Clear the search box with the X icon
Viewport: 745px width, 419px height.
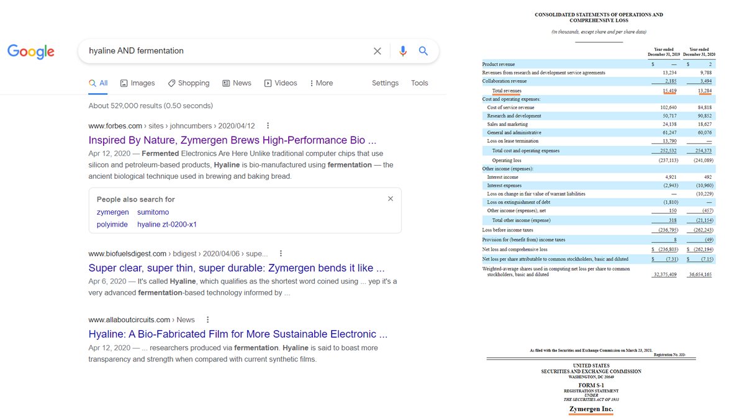click(x=377, y=51)
